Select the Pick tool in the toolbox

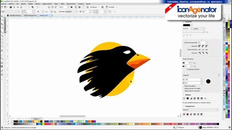click(x=2, y=16)
